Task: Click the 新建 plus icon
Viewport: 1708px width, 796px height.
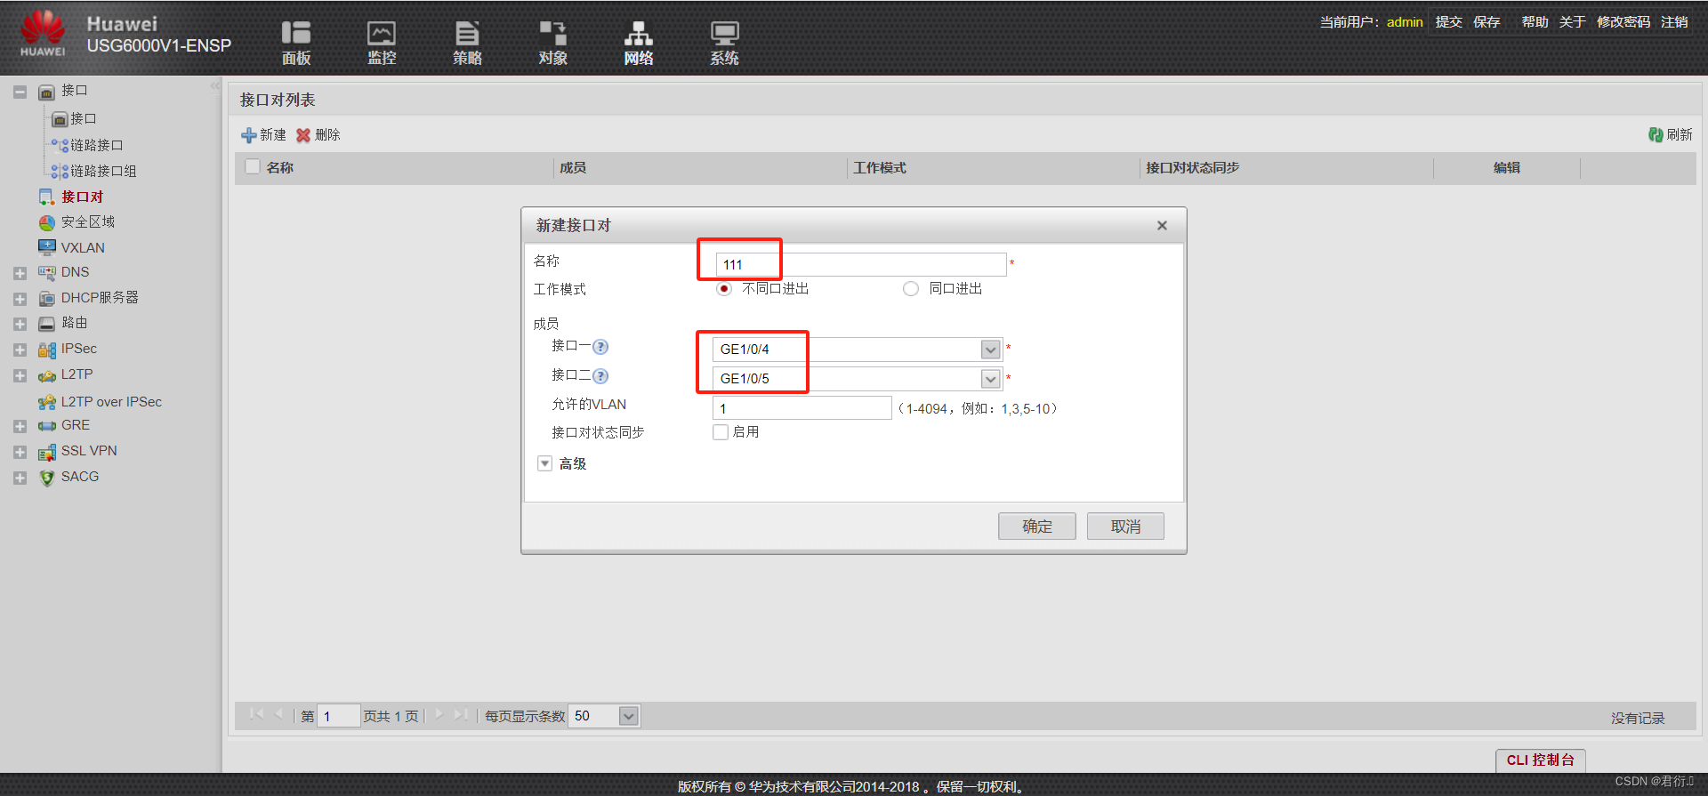Action: 249,135
